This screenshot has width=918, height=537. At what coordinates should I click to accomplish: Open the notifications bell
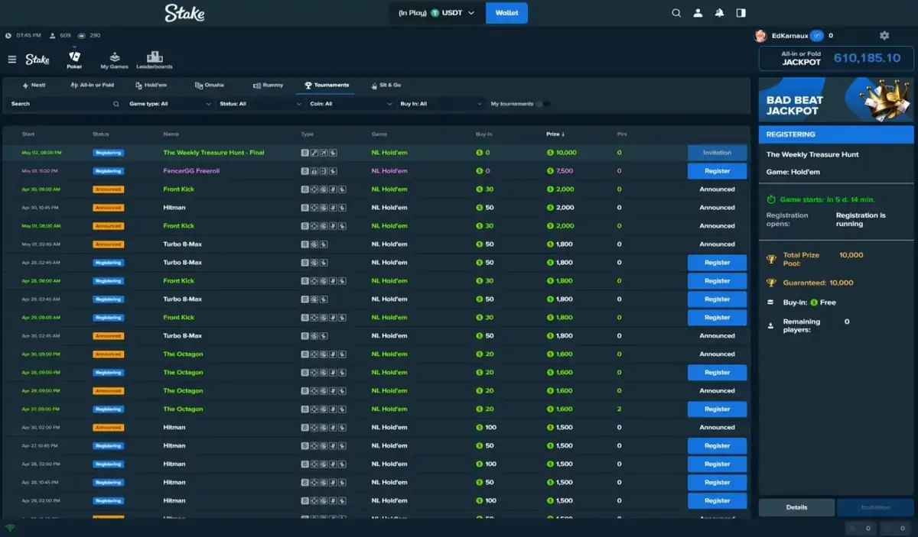(x=719, y=13)
